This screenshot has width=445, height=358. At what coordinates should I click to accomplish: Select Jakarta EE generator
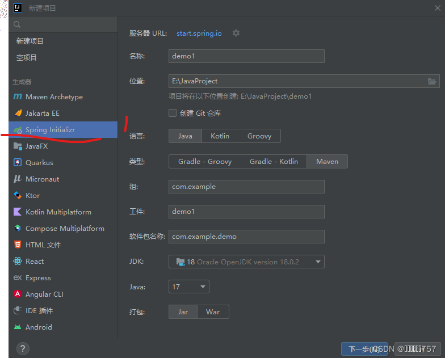point(63,113)
